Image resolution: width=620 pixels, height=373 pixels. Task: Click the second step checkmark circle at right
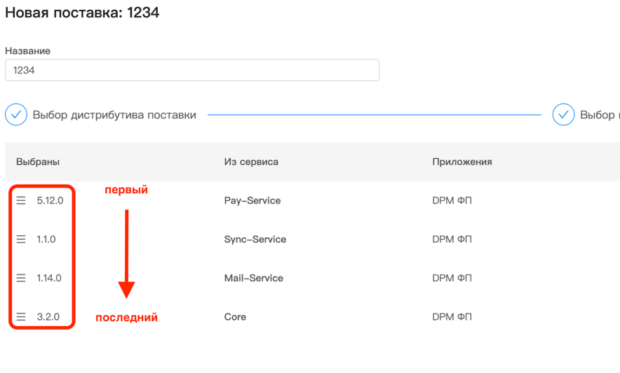pos(563,115)
